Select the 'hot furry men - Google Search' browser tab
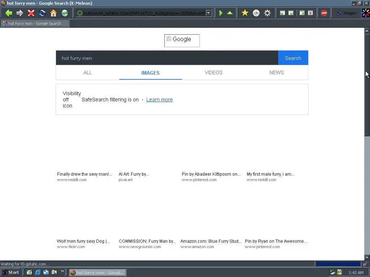This screenshot has width=370, height=277. [35, 23]
